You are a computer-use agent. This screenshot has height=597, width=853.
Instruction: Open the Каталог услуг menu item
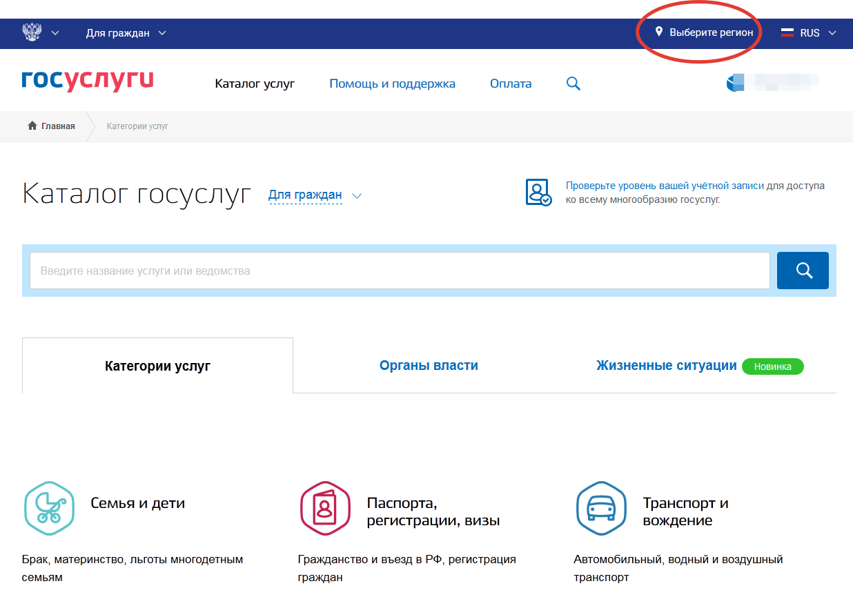coord(255,84)
